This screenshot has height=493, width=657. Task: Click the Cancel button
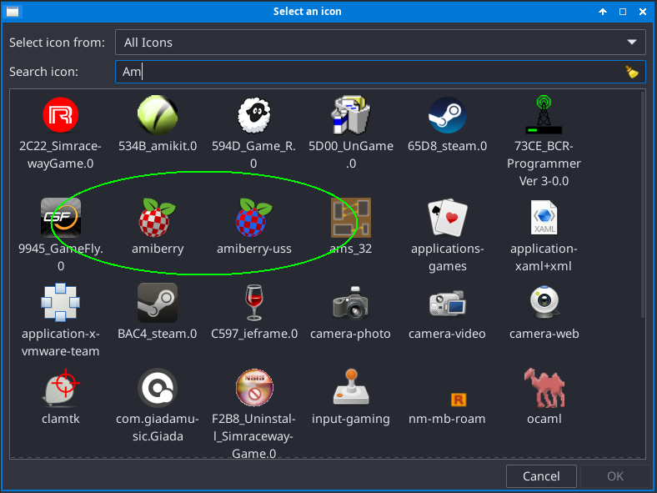541,476
